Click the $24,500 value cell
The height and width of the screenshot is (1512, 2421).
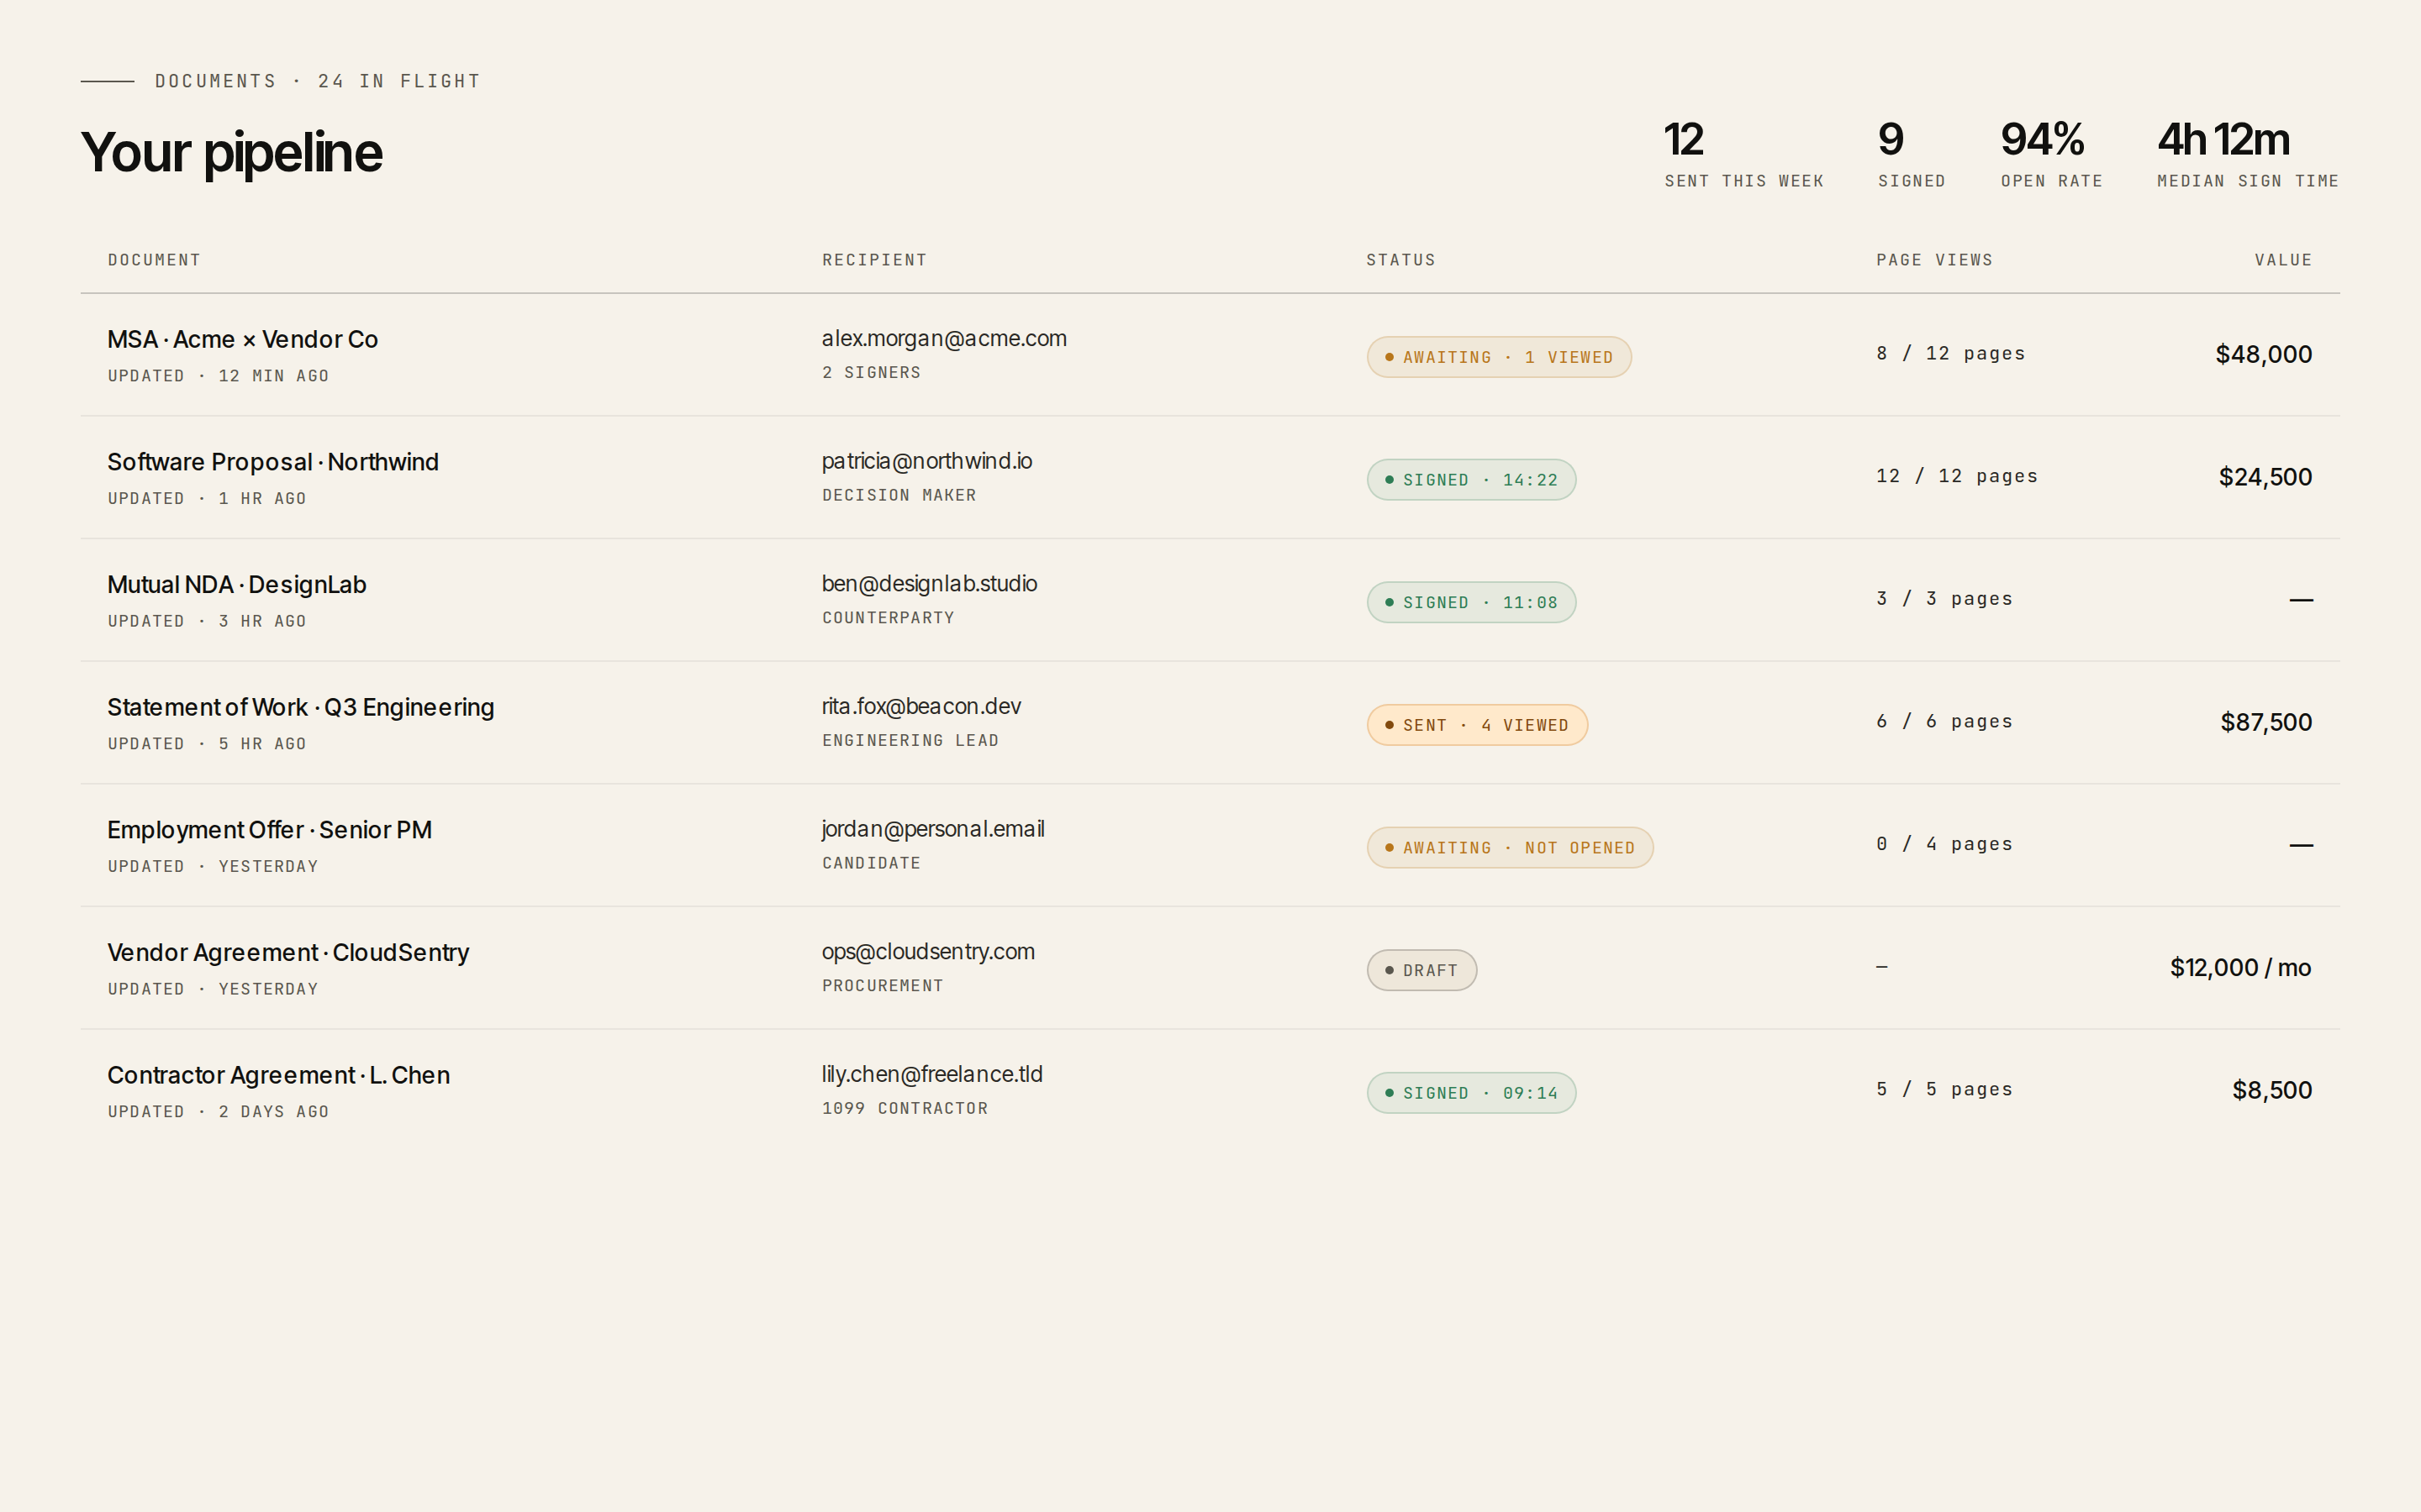(2265, 477)
